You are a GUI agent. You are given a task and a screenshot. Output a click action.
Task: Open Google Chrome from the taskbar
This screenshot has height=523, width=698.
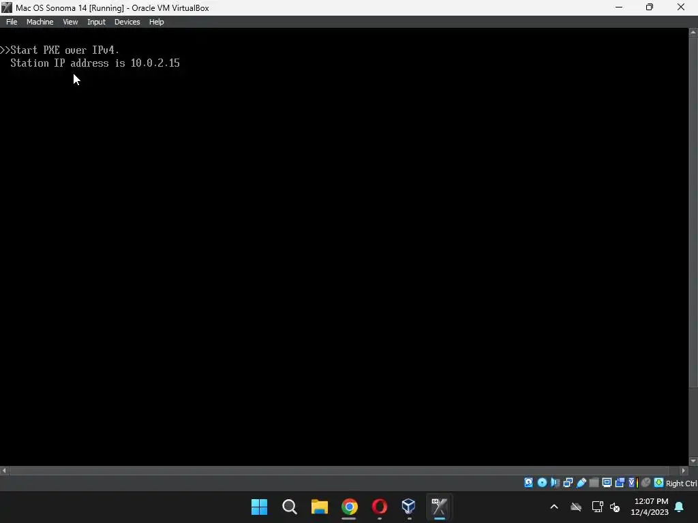pyautogui.click(x=350, y=507)
